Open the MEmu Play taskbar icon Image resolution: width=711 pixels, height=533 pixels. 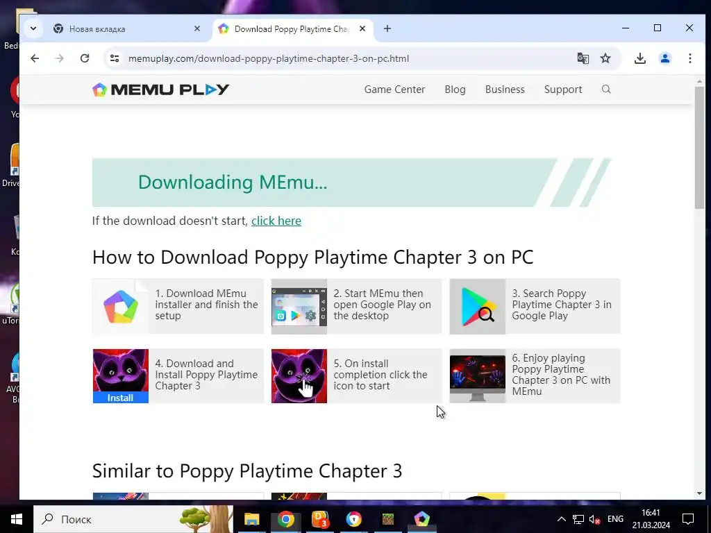pyautogui.click(x=421, y=519)
